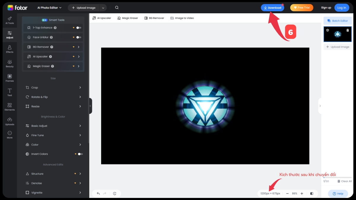Open the Frames sidebar tab
Image resolution: width=356 pixels, height=200 pixels.
click(x=10, y=78)
